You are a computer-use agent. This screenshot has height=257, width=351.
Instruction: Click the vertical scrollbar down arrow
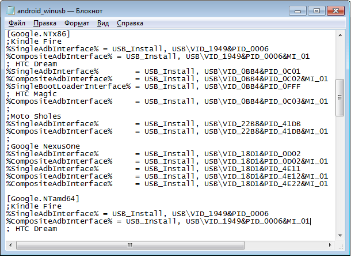pyautogui.click(x=340, y=236)
